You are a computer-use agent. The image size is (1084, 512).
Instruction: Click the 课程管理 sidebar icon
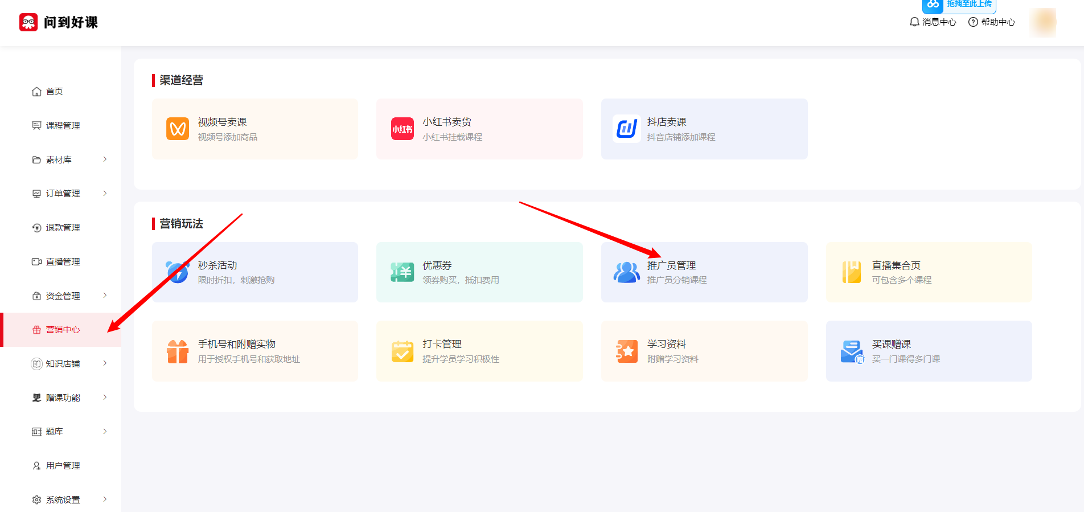tap(36, 125)
